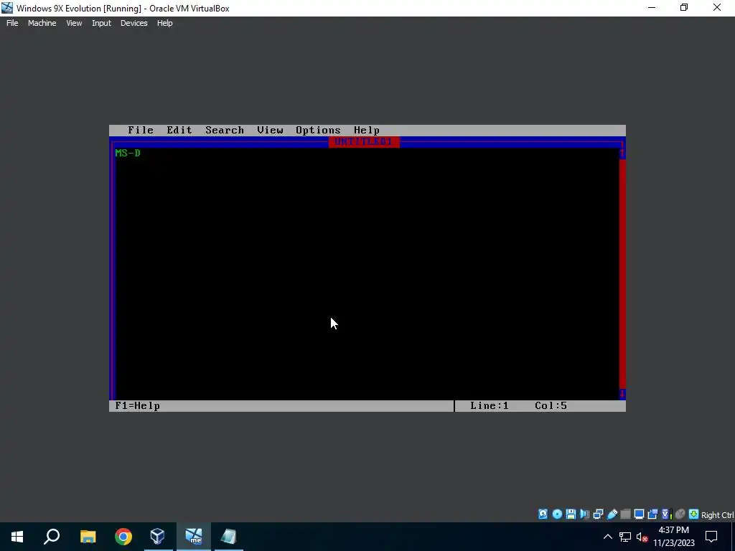
Task: Open the recording status indicator
Action: pyautogui.click(x=652, y=514)
